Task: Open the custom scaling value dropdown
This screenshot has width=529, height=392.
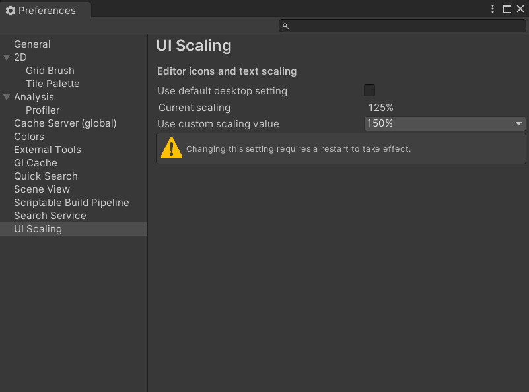Action: [x=444, y=123]
